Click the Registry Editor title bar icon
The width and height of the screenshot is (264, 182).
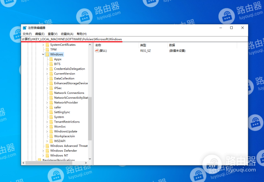(x=25, y=28)
